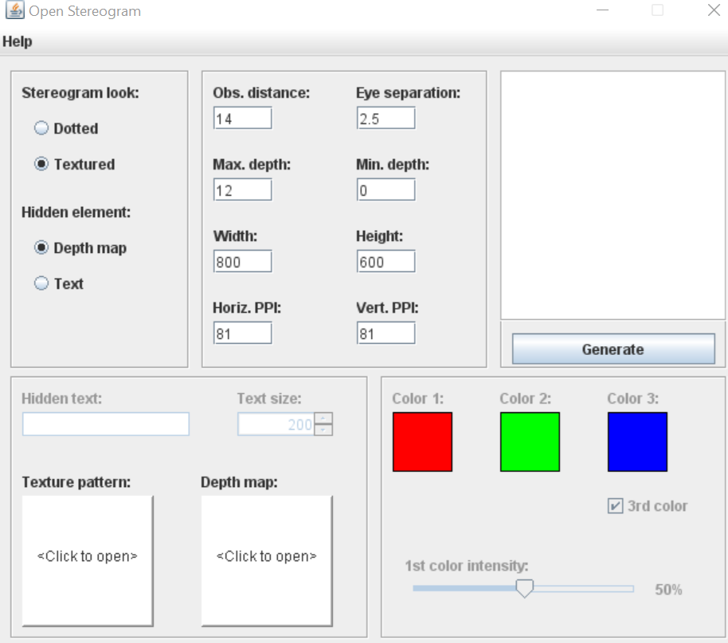The image size is (728, 643).
Task: Focus the Obs. distance field
Action: point(242,119)
